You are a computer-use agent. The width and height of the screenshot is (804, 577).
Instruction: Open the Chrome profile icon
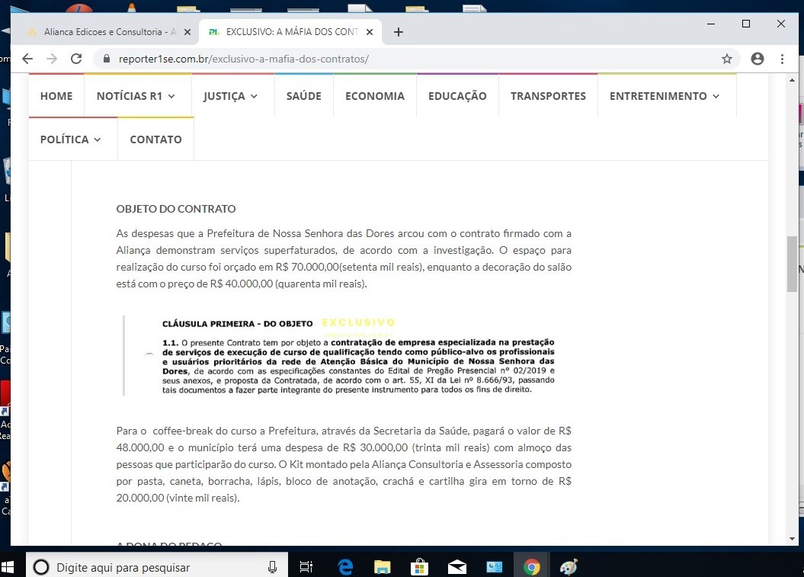click(757, 59)
